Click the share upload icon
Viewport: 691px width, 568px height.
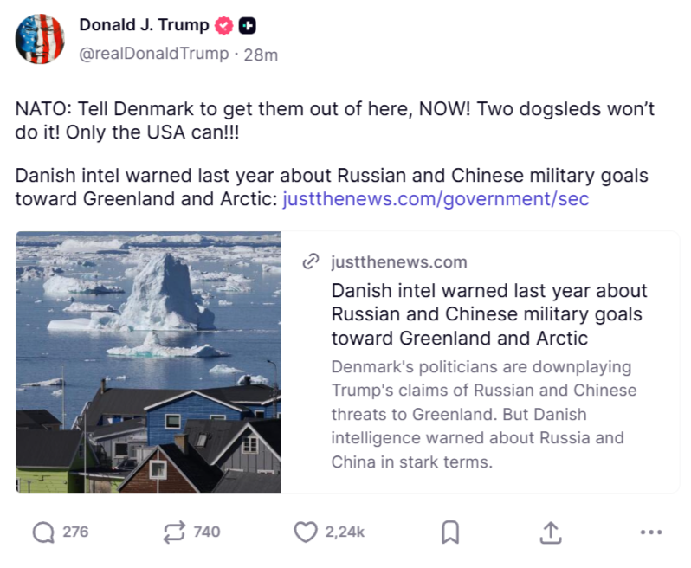coord(550,532)
